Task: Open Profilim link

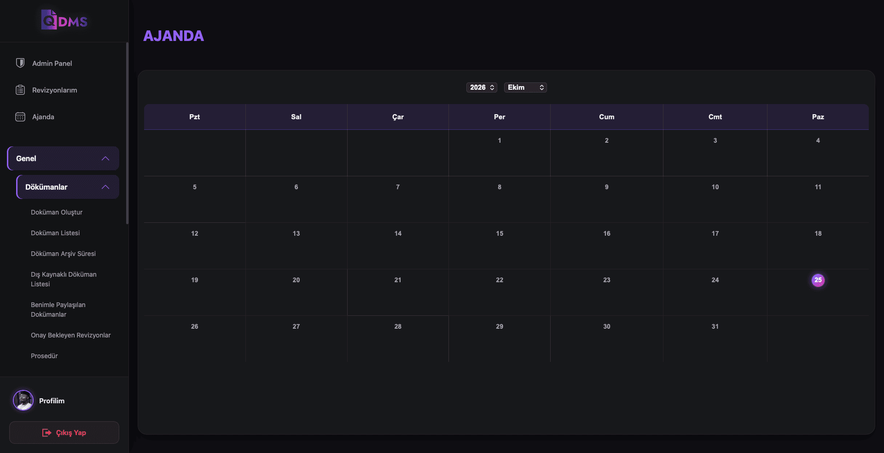Action: (x=52, y=401)
